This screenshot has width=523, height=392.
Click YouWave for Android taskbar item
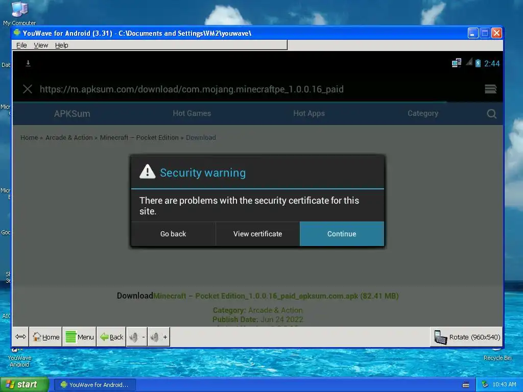click(x=95, y=385)
